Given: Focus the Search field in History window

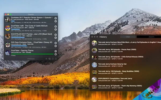Looking at the screenshot, I should point(149,37).
